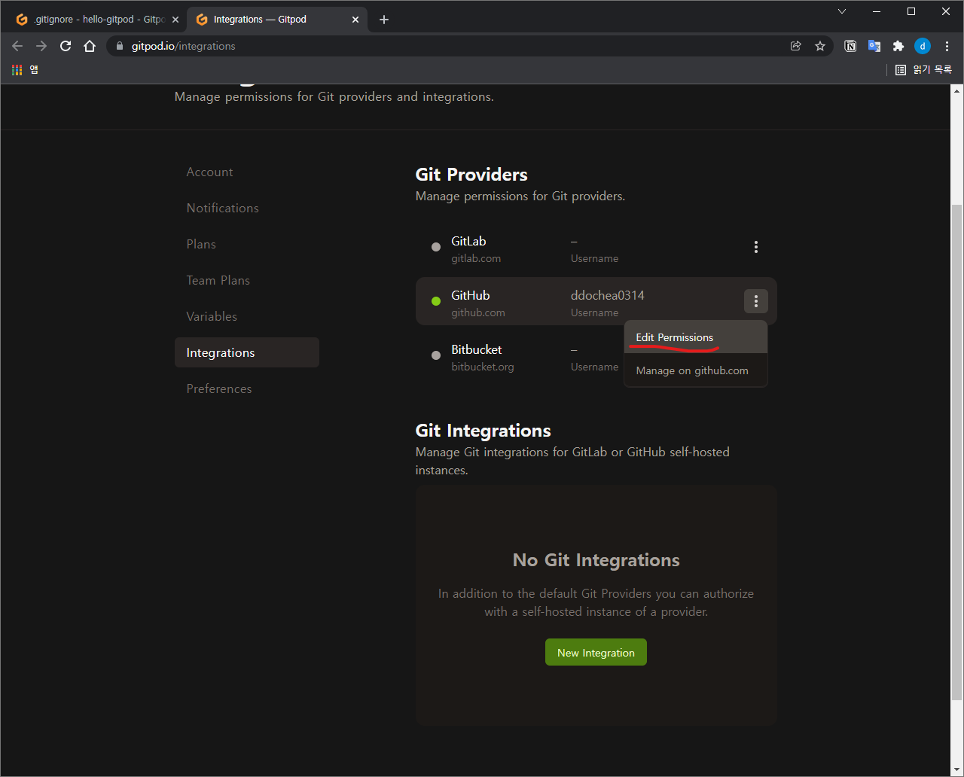Open Chrome's three-dot menu
This screenshot has width=964, height=777.
[947, 46]
